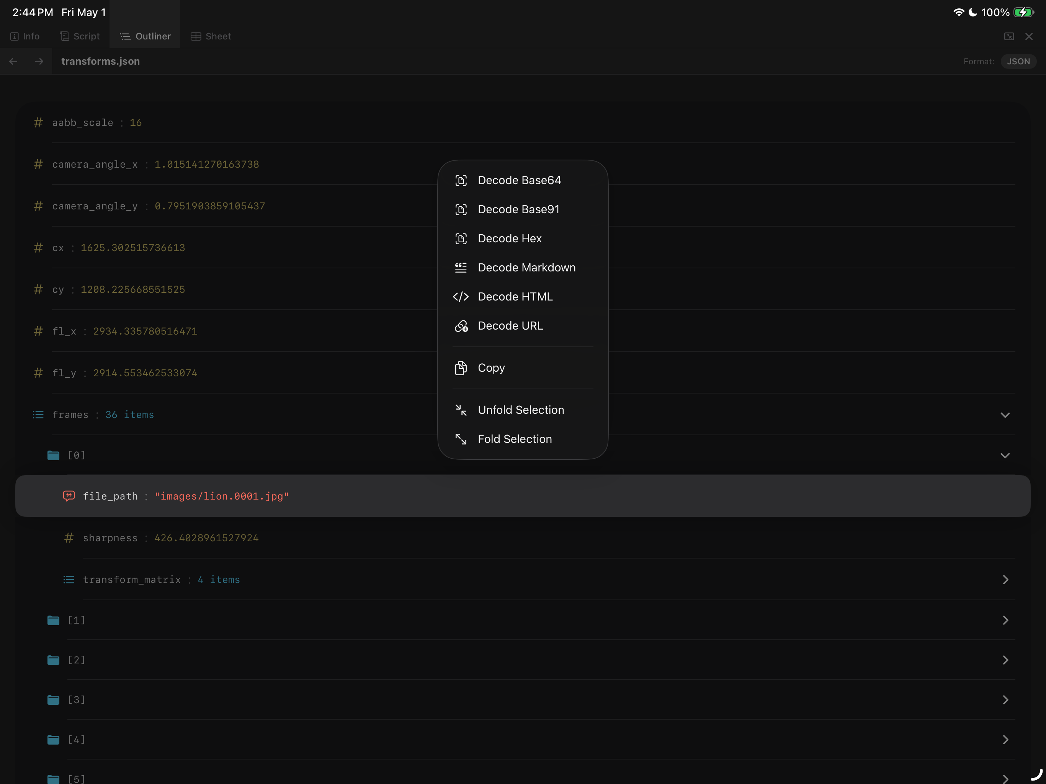
Task: Click the "36 items" count on frames
Action: pyautogui.click(x=129, y=415)
